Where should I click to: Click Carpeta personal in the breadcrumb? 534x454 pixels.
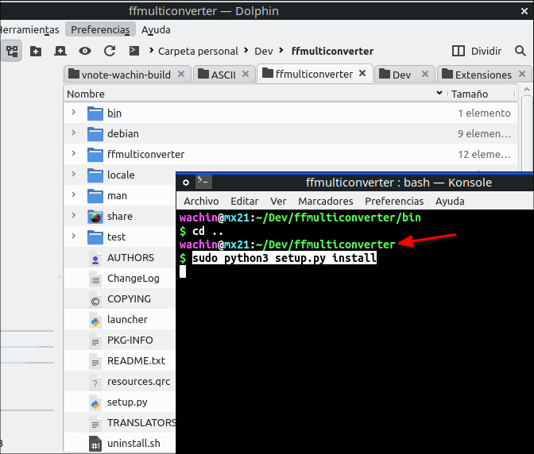tap(198, 51)
